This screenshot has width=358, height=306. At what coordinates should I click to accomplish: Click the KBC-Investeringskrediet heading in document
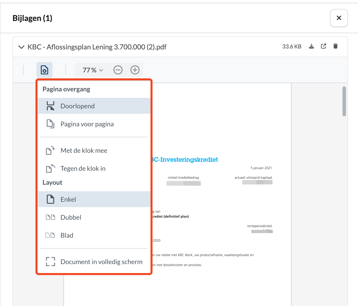(185, 159)
